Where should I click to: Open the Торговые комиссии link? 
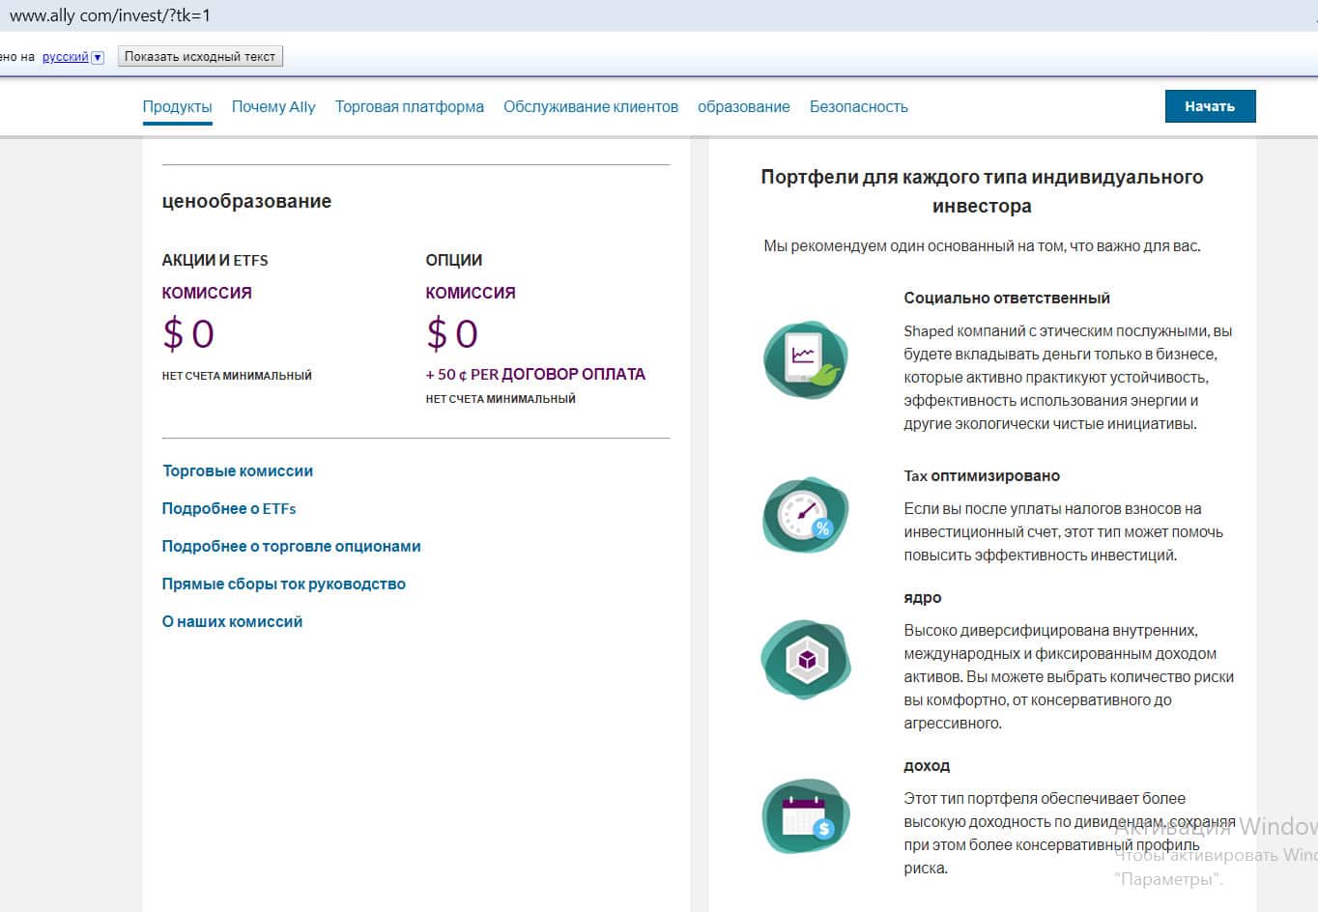(238, 471)
